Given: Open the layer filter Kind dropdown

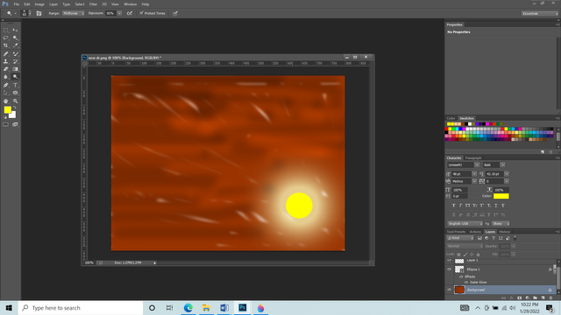Looking at the screenshot, I should (460, 238).
